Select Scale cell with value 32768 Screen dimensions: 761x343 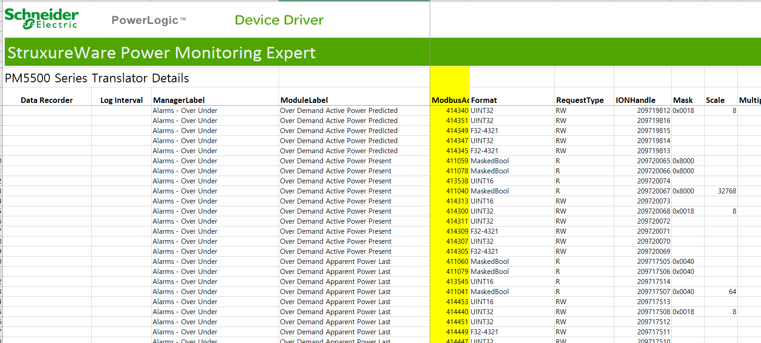721,191
